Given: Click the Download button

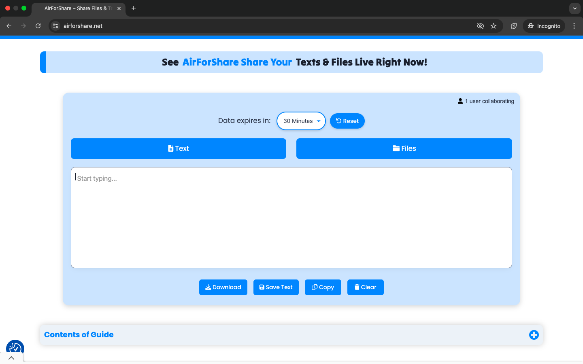Looking at the screenshot, I should 223,287.
